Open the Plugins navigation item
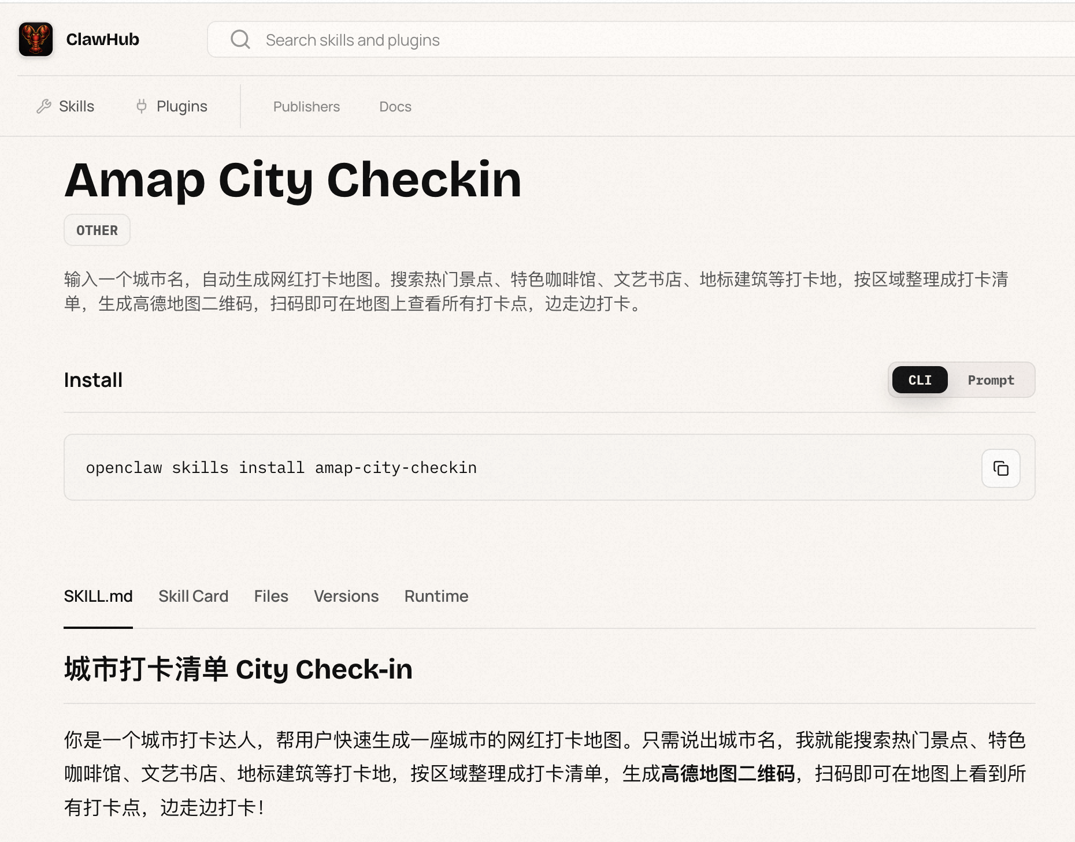 tap(181, 106)
